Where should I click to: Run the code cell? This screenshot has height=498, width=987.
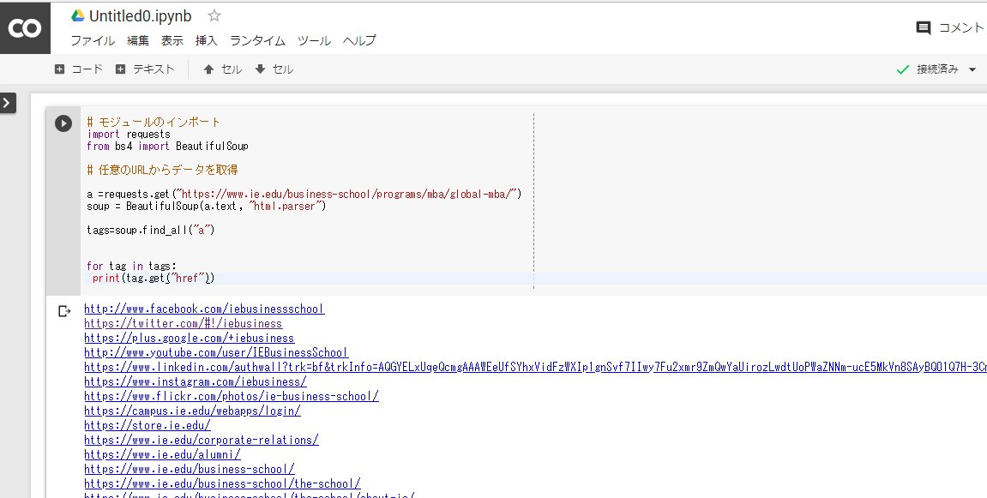pyautogui.click(x=63, y=123)
